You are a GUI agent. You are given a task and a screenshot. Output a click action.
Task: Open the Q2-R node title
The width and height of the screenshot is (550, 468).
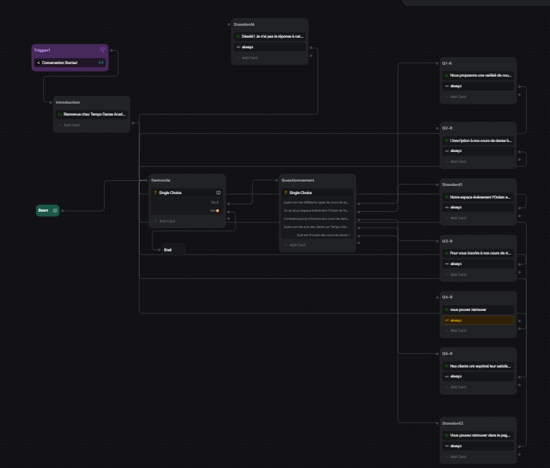coord(447,128)
